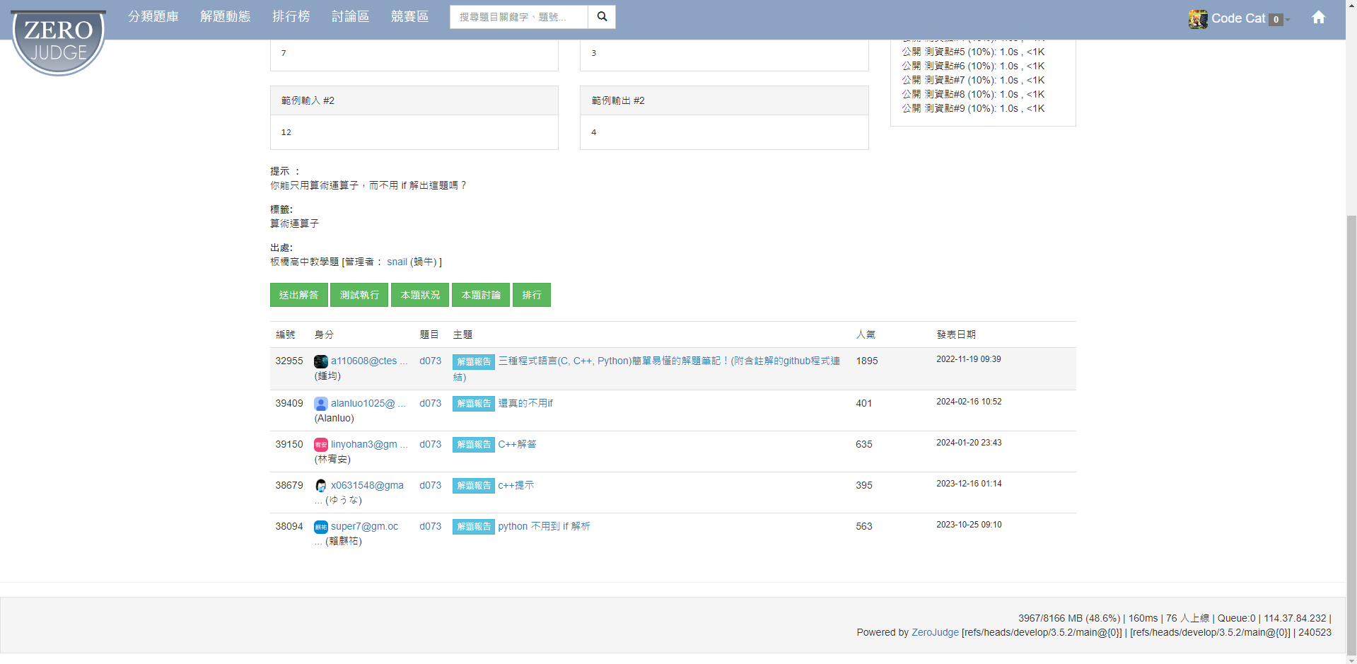Click the magnifier search button

[x=602, y=17]
